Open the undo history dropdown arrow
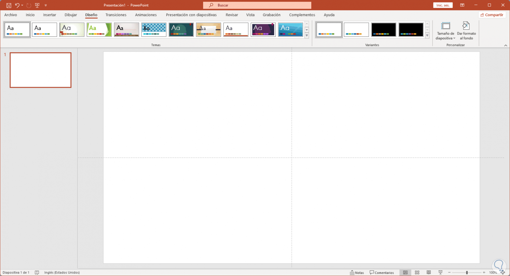The height and width of the screenshot is (276, 510). [22, 5]
